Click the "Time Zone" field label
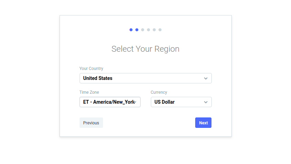 click(x=89, y=92)
